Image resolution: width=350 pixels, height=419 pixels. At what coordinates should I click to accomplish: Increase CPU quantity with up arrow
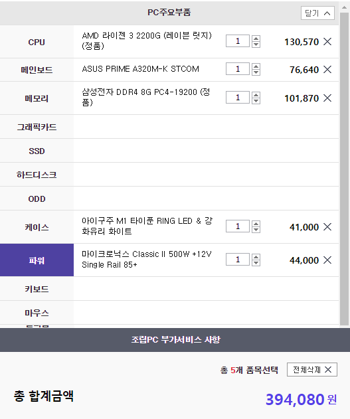pyautogui.click(x=256, y=39)
